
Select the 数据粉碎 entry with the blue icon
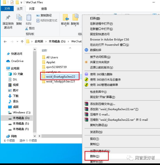96,50
